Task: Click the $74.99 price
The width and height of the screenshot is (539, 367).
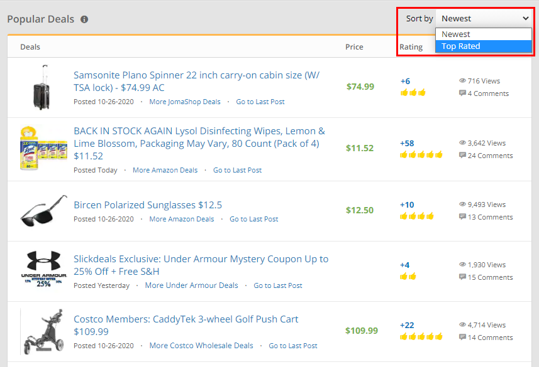Action: 360,87
